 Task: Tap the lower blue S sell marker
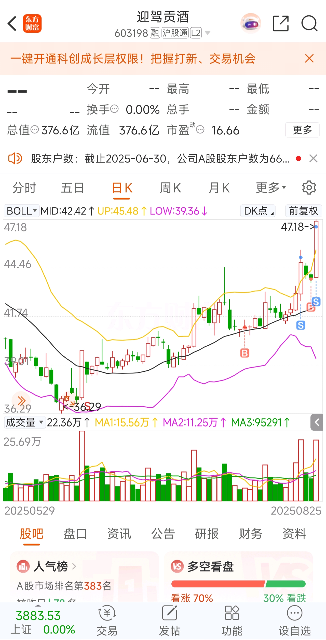click(301, 325)
